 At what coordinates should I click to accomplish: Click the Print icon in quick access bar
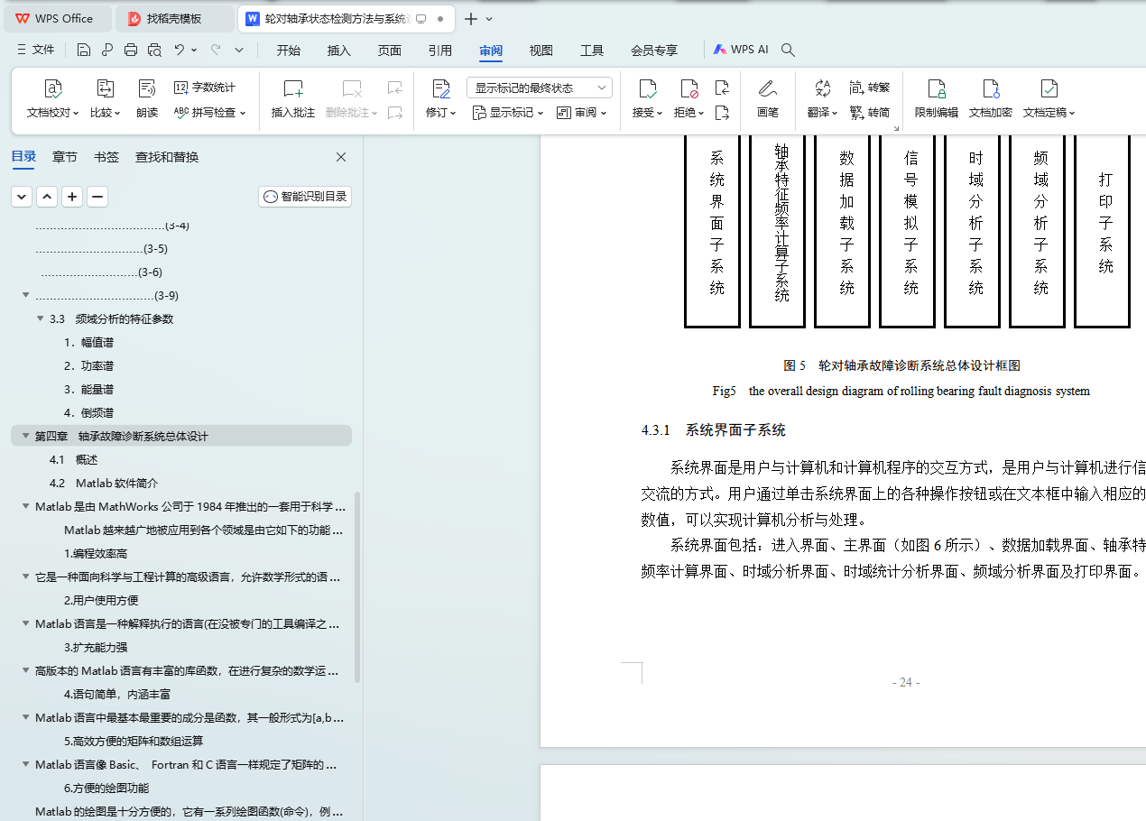coord(131,51)
